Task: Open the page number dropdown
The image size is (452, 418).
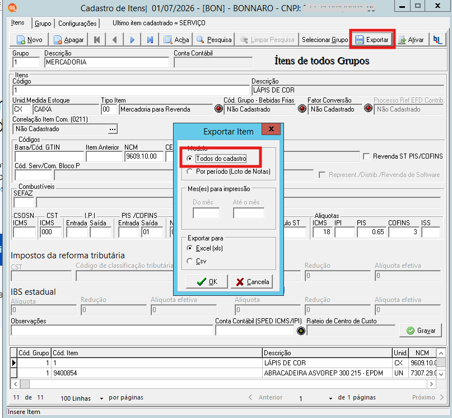Action: click(330, 398)
